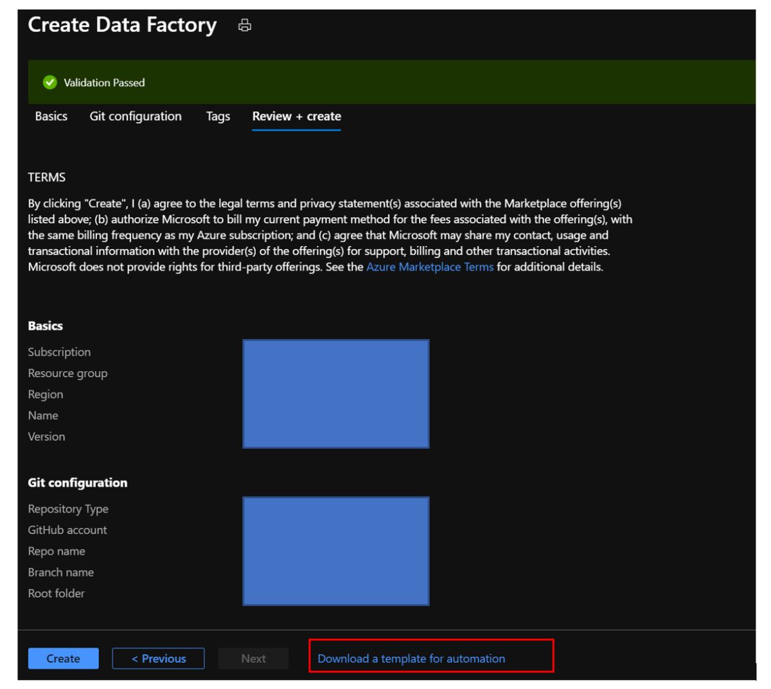The image size is (771, 689).
Task: Click the green Validation Passed checkmark icon
Action: 49,82
